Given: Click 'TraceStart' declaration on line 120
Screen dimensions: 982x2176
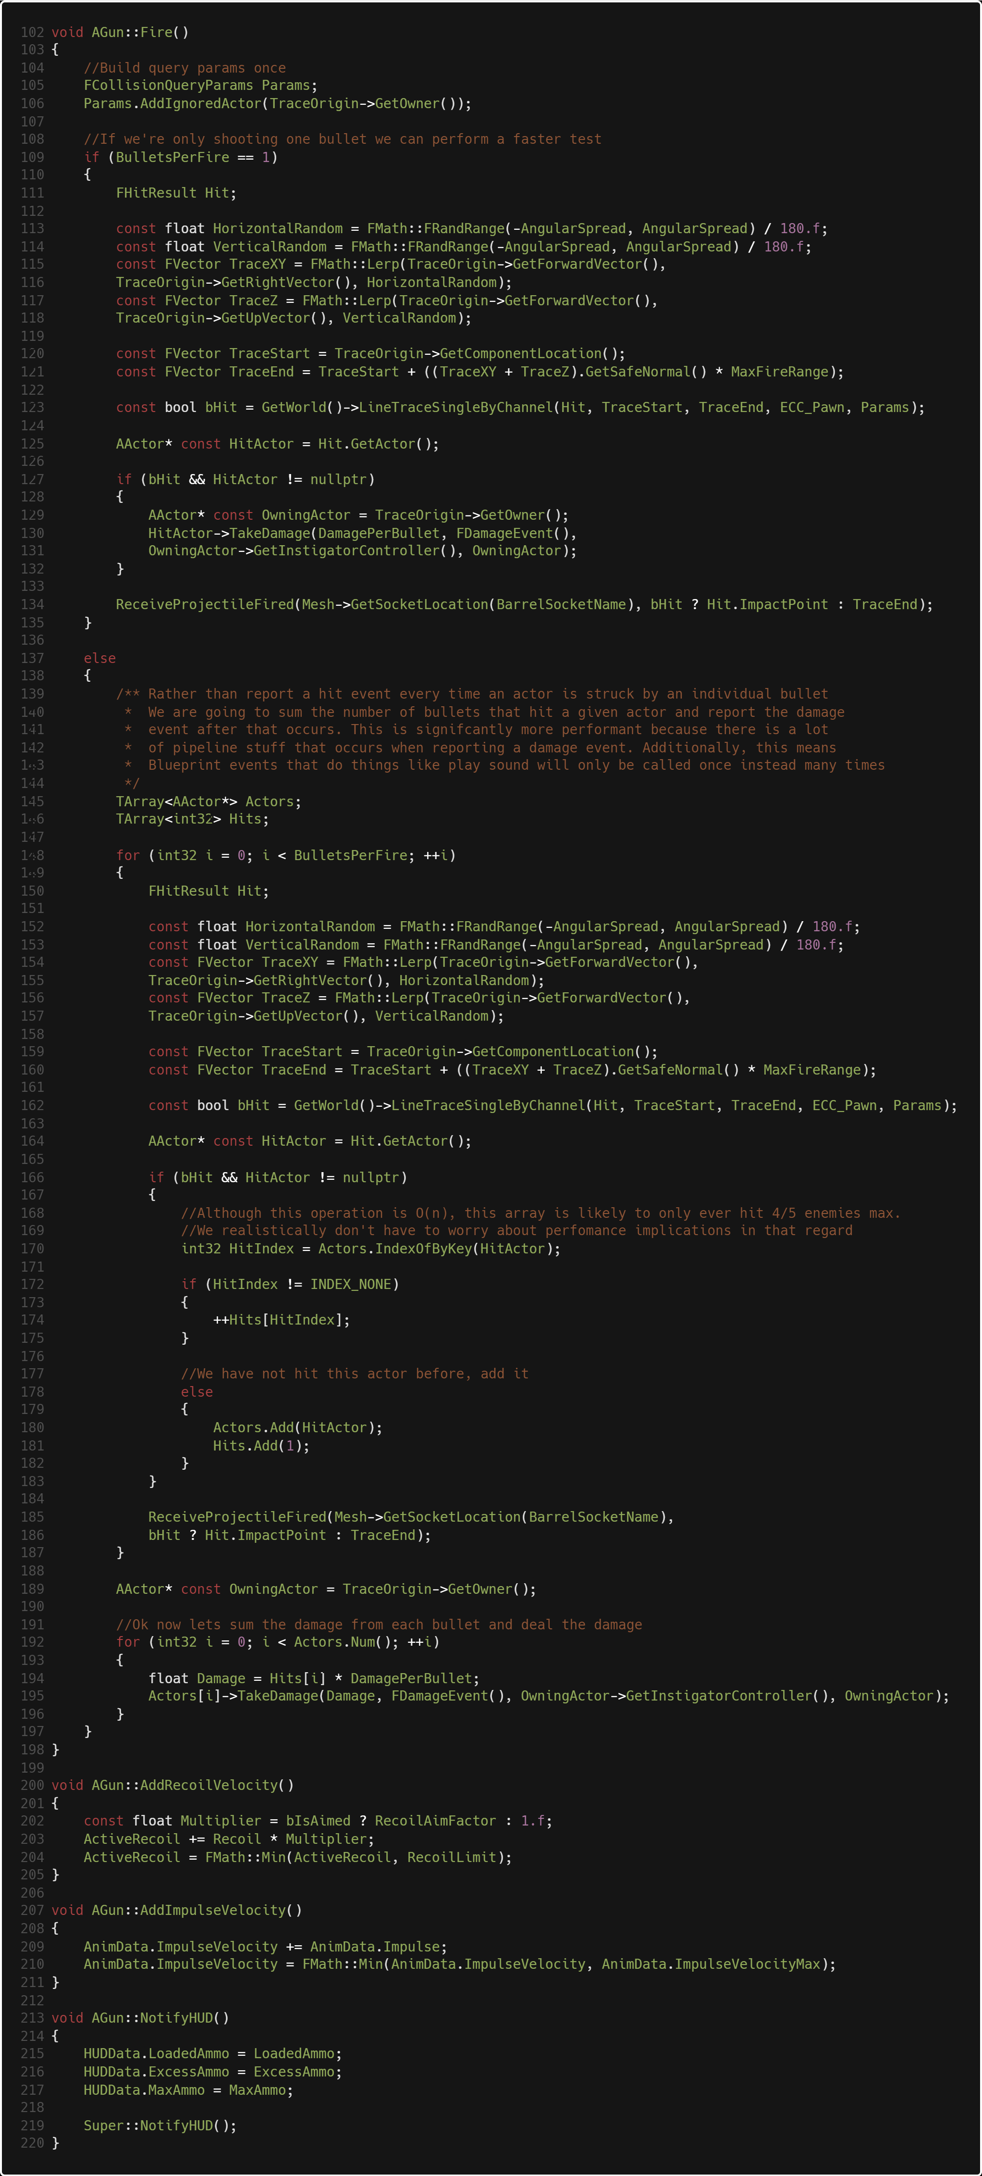Looking at the screenshot, I should click(270, 353).
